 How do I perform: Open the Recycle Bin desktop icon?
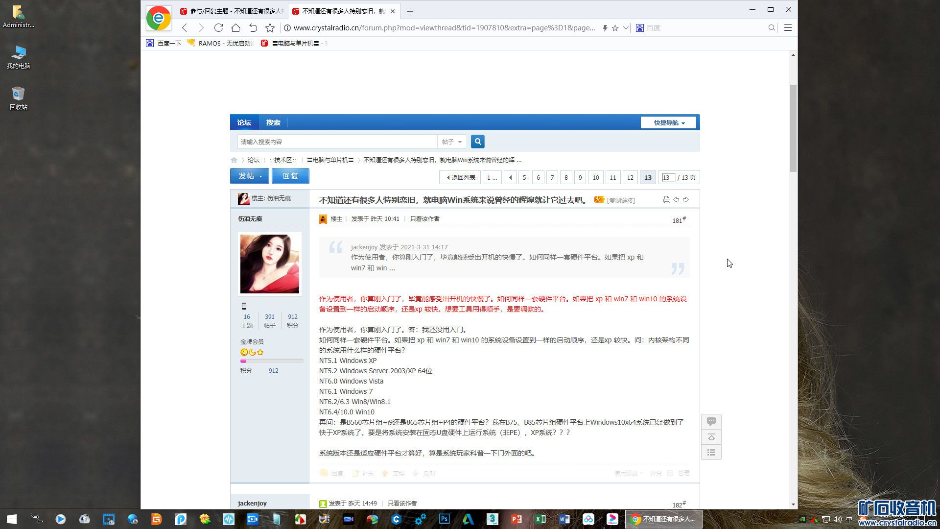coord(19,98)
